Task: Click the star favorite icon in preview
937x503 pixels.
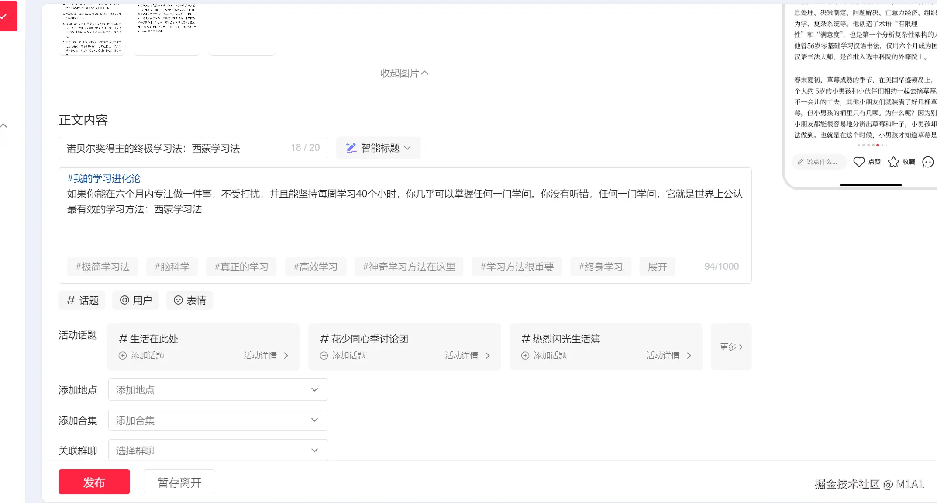Action: [893, 162]
